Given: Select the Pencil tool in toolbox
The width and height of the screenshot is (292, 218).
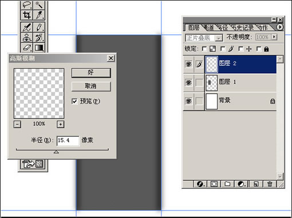Looking at the screenshot, I should click(39, 27).
